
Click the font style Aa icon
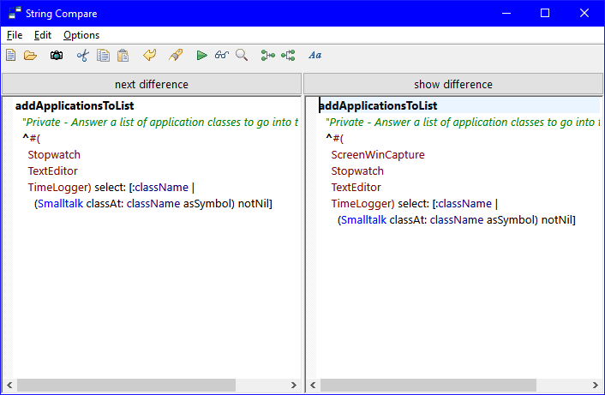314,56
